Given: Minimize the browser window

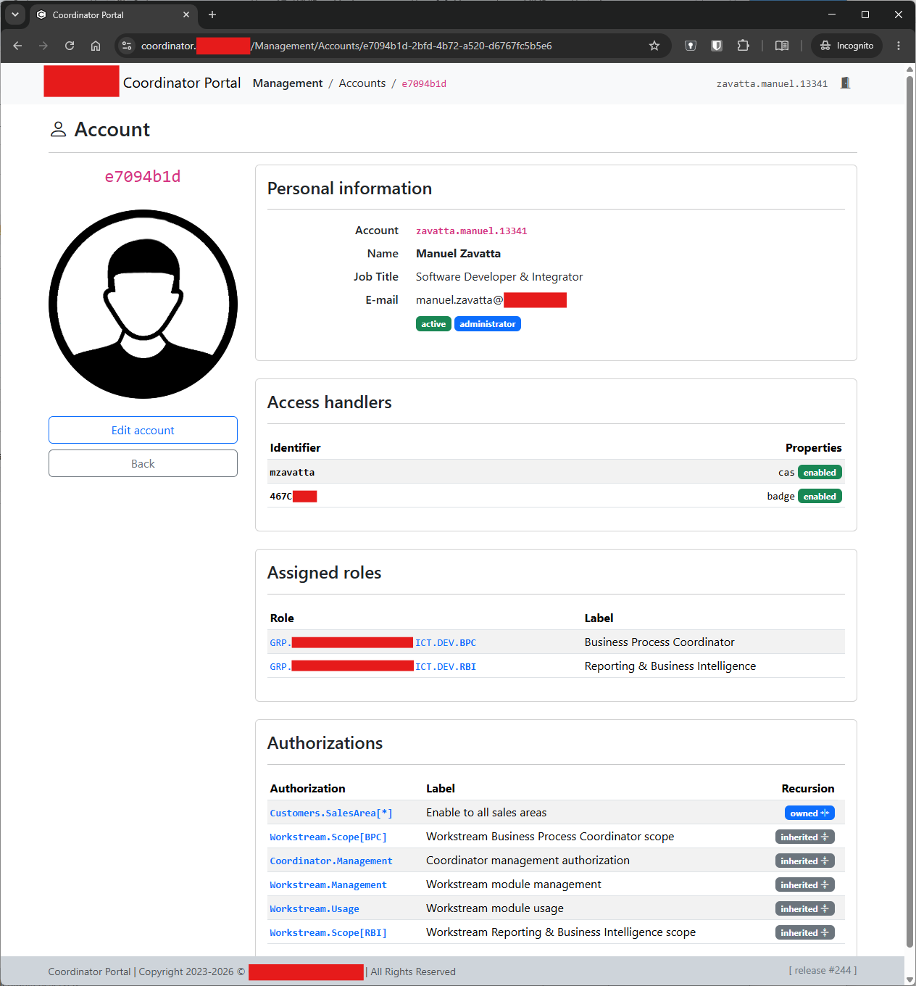Looking at the screenshot, I should (x=832, y=14).
